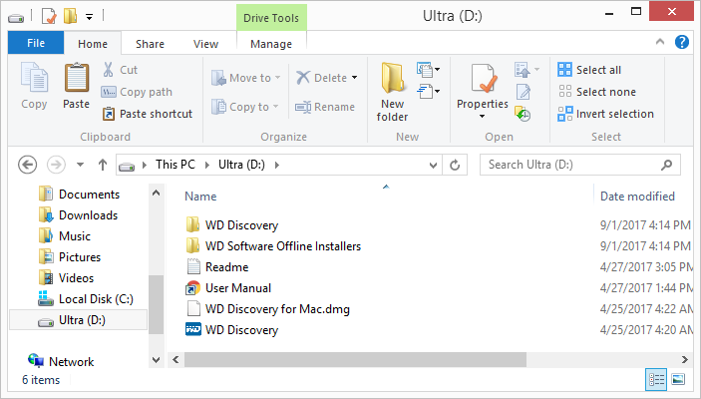Click the Forward navigation arrow
This screenshot has width=701, height=399.
(x=56, y=165)
